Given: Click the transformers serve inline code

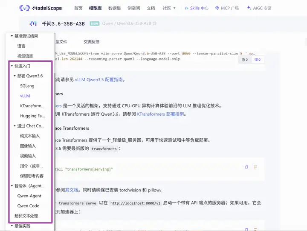Looking at the screenshot, I should (77, 203).
